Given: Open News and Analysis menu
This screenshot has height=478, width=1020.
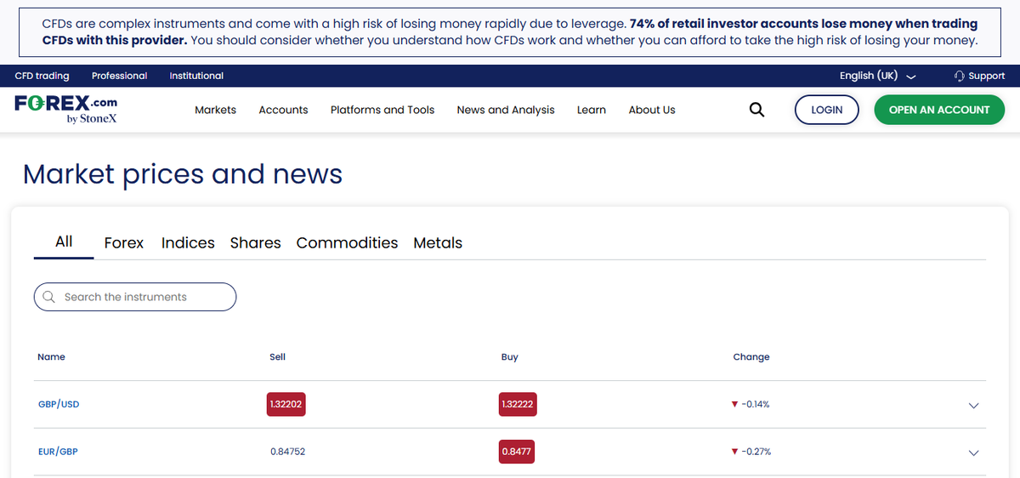Looking at the screenshot, I should pos(506,110).
